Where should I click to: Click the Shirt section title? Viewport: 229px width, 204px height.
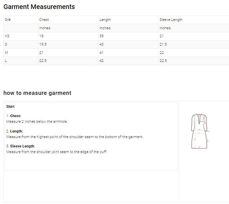coord(10,106)
